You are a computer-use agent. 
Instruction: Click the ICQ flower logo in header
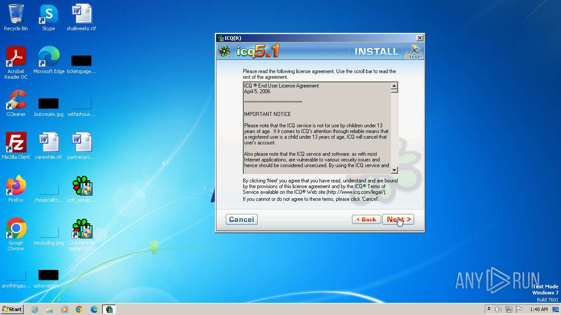[225, 51]
